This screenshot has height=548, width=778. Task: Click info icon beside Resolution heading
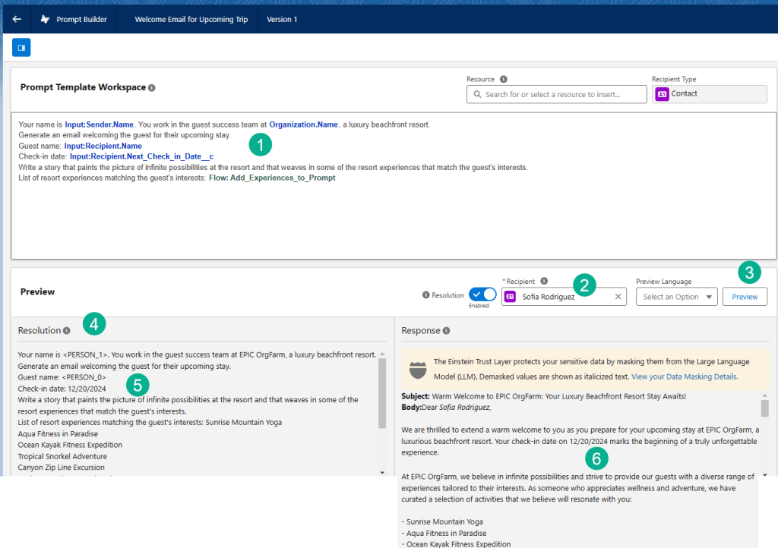(x=67, y=331)
